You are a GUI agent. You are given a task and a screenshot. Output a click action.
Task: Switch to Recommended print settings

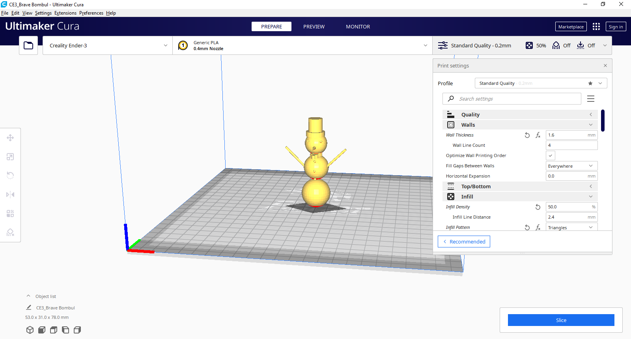click(x=464, y=242)
